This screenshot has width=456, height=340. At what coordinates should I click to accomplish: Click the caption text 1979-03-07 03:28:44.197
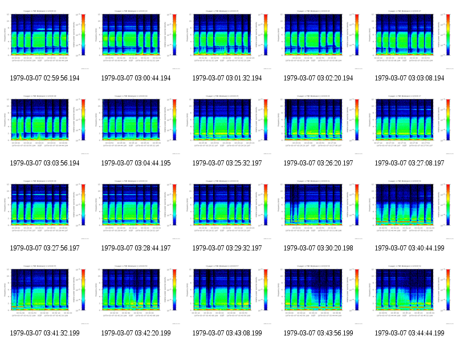(x=136, y=248)
